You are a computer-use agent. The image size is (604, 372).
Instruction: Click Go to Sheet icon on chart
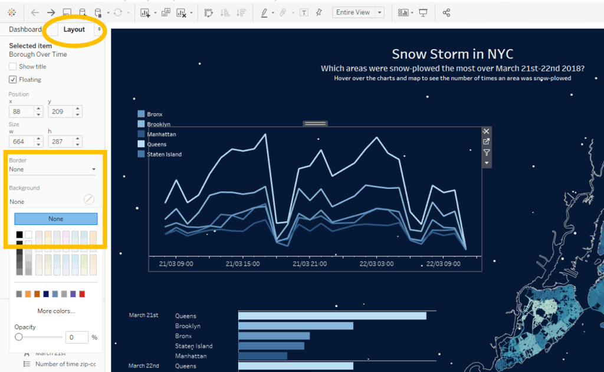pyautogui.click(x=487, y=142)
